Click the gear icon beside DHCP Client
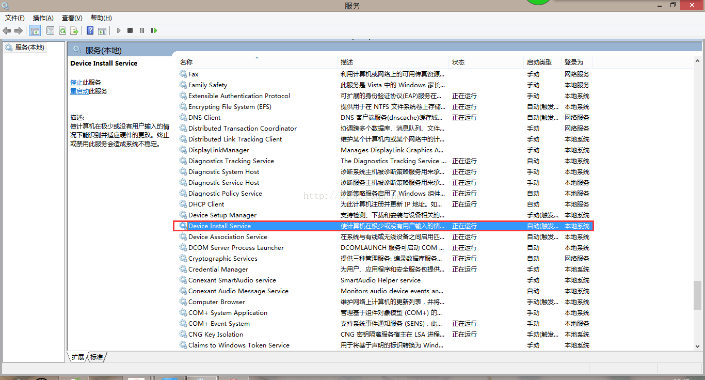705x380 pixels. tap(183, 204)
